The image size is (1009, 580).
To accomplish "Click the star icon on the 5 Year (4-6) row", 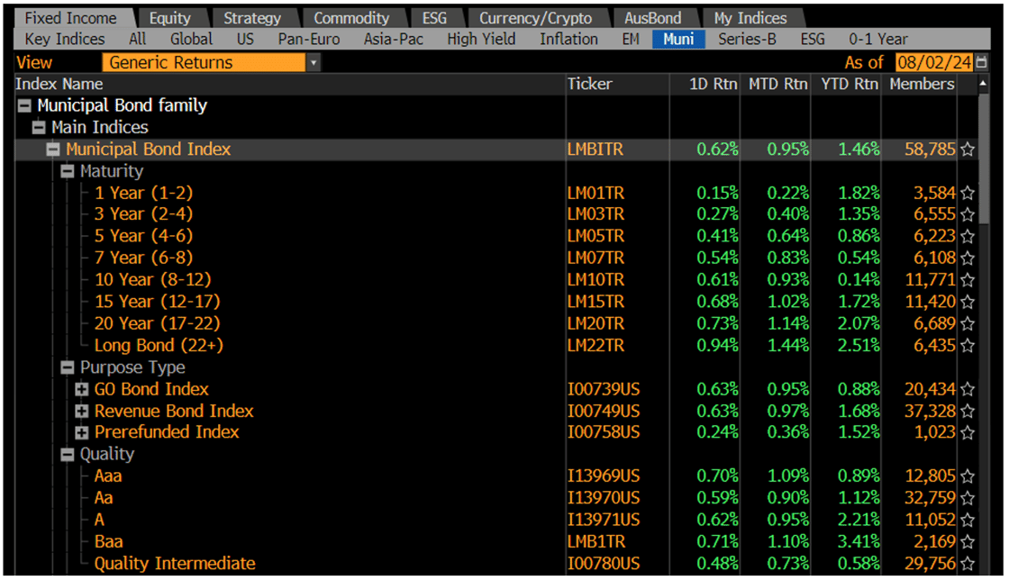I will point(967,236).
